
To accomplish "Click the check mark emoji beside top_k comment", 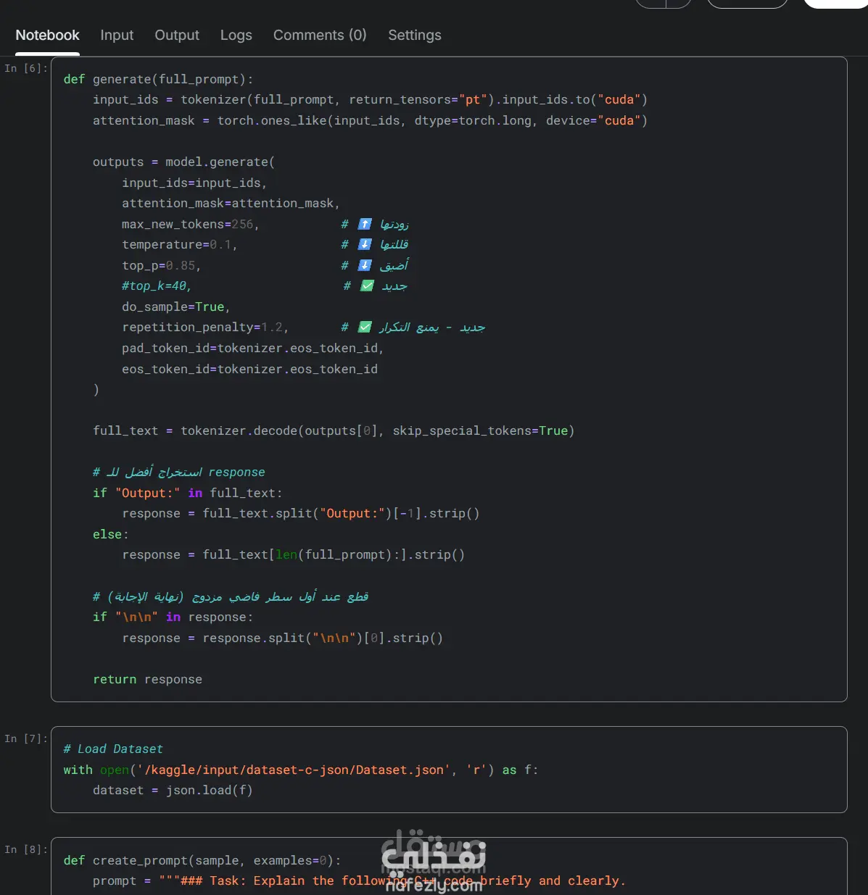I will [367, 286].
